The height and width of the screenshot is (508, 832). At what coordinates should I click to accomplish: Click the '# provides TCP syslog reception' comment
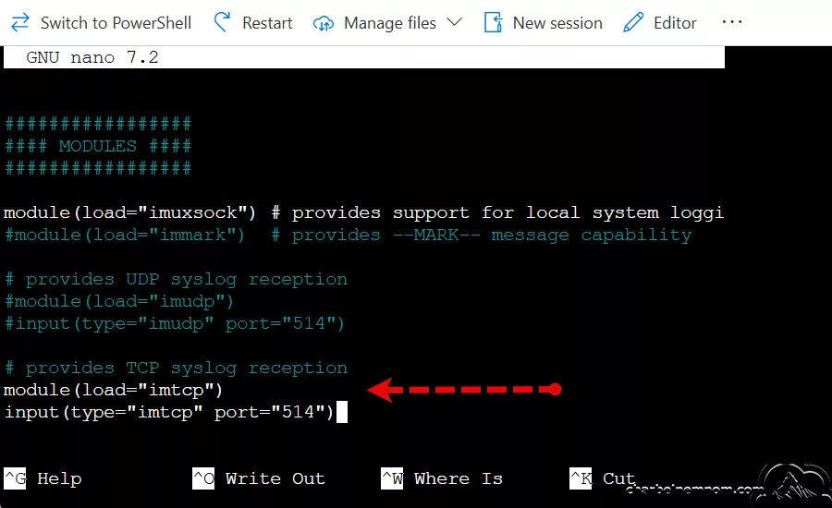click(177, 368)
